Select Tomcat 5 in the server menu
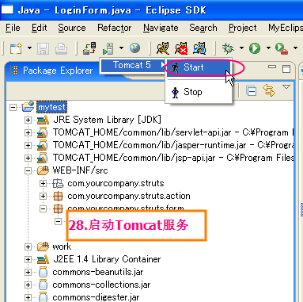The height and width of the screenshot is (302, 303). tap(133, 65)
